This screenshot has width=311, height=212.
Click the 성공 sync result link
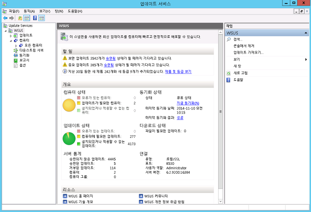(x=180, y=118)
